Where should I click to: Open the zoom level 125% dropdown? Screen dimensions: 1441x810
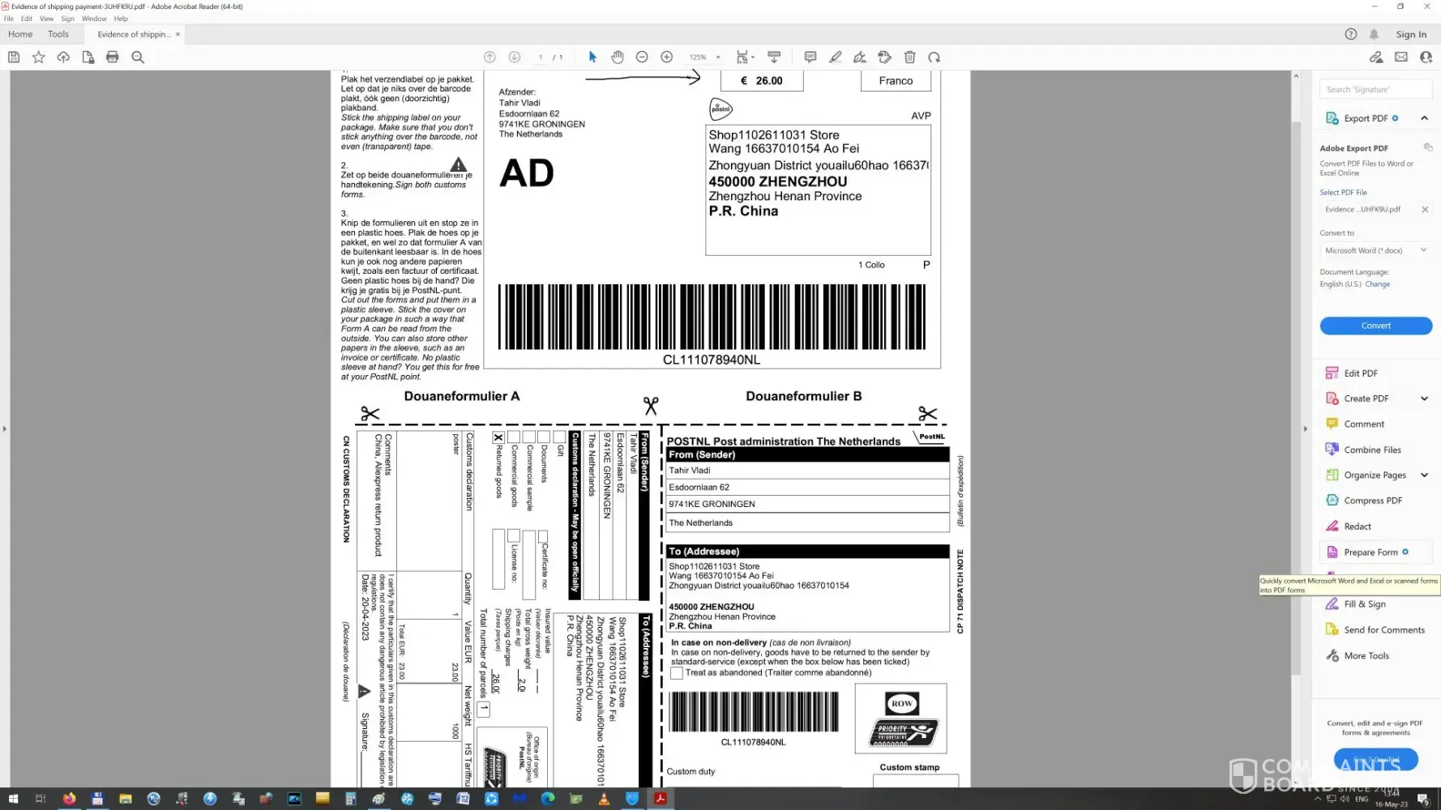[x=705, y=58]
